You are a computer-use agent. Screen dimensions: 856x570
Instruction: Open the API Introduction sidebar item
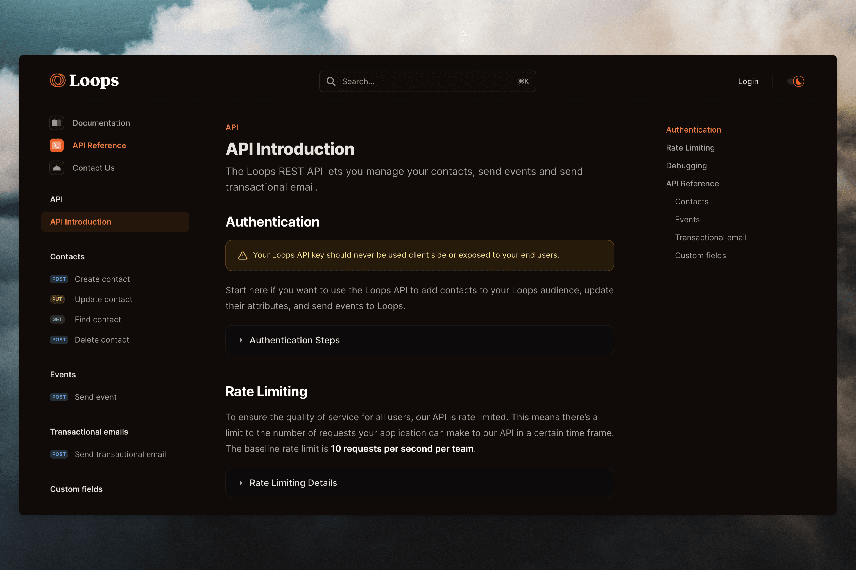coord(81,222)
